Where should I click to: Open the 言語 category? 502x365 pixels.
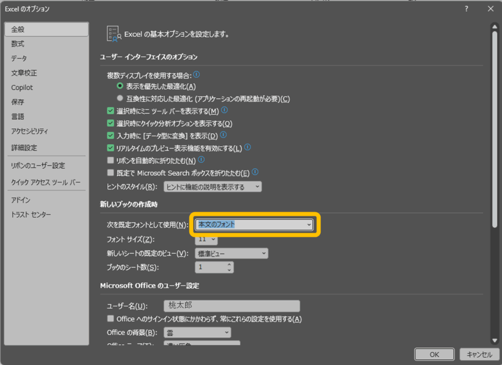(47, 117)
